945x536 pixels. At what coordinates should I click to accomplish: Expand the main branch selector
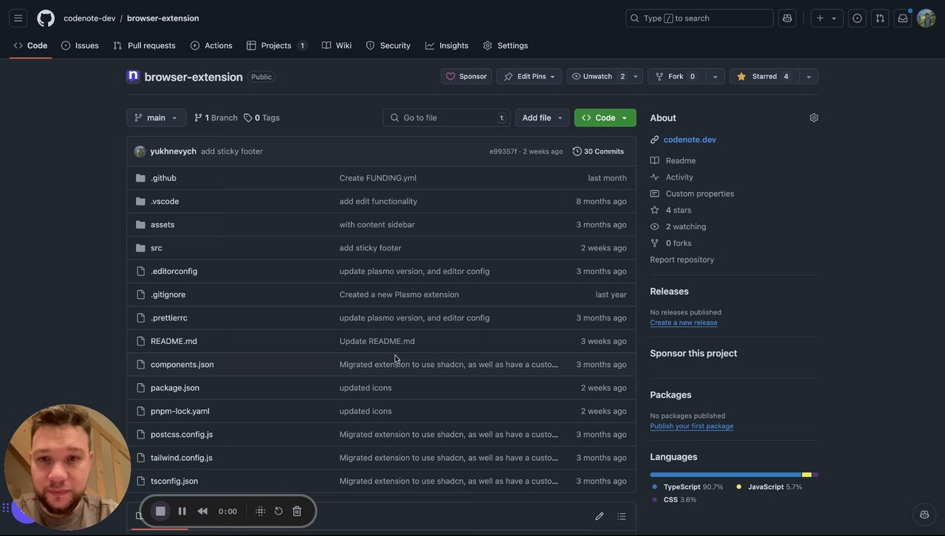(157, 117)
